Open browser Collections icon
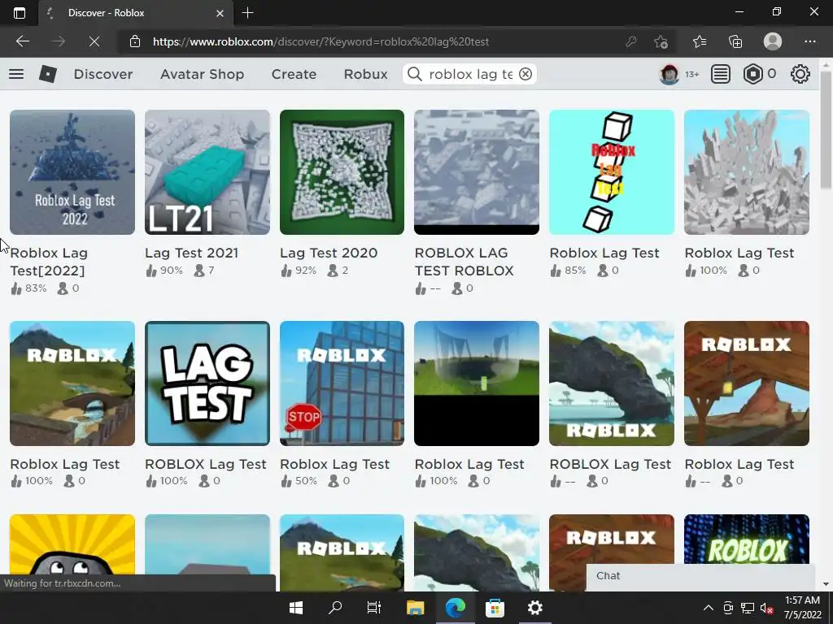 pos(735,41)
